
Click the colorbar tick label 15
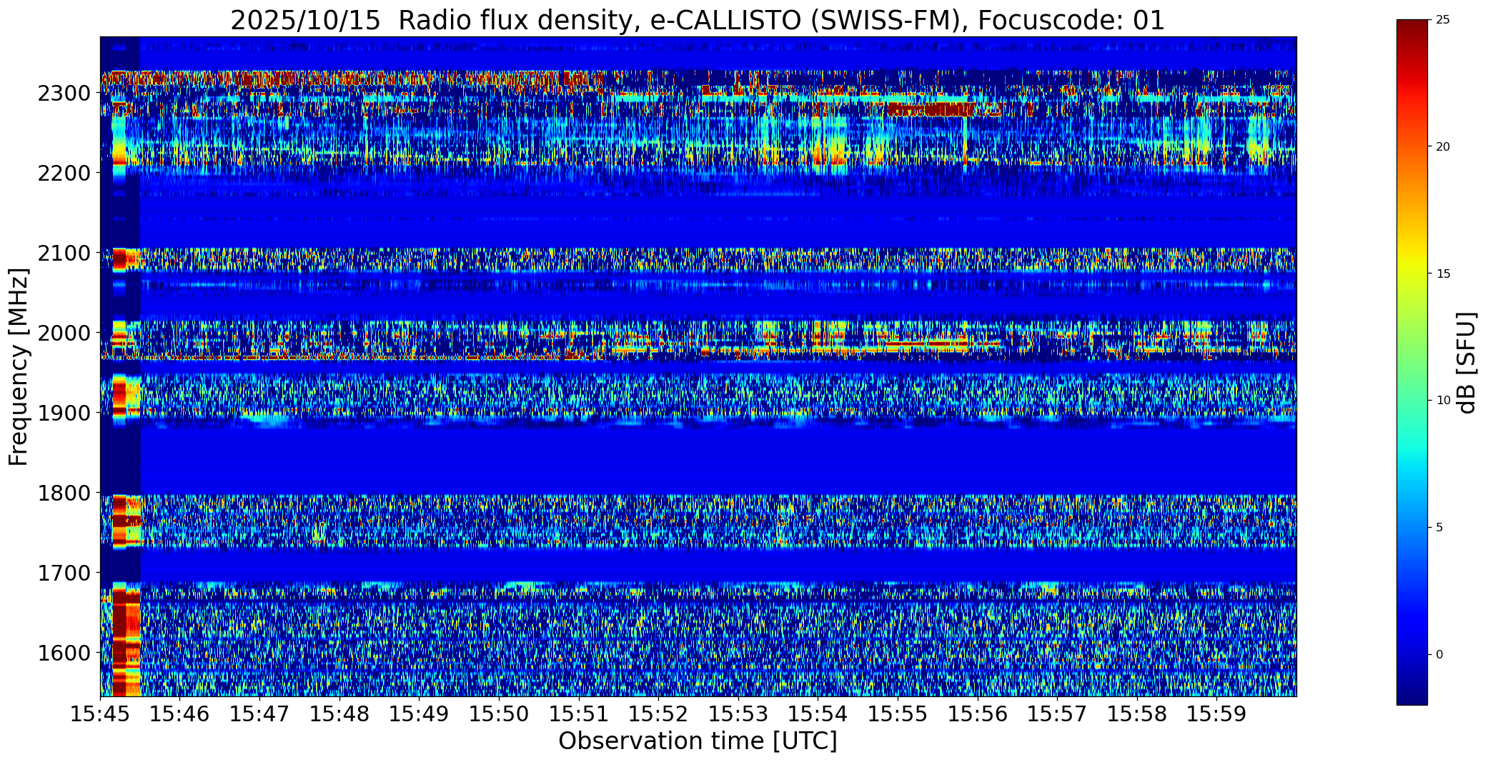click(1443, 274)
